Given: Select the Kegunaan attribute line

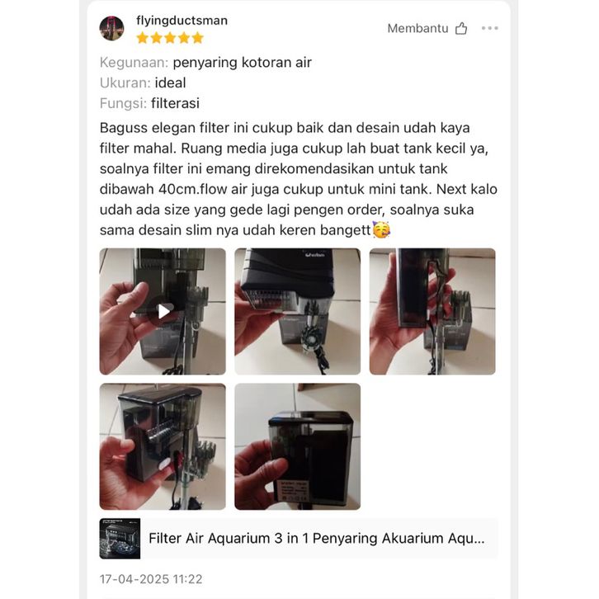Looking at the screenshot, I should (x=205, y=62).
